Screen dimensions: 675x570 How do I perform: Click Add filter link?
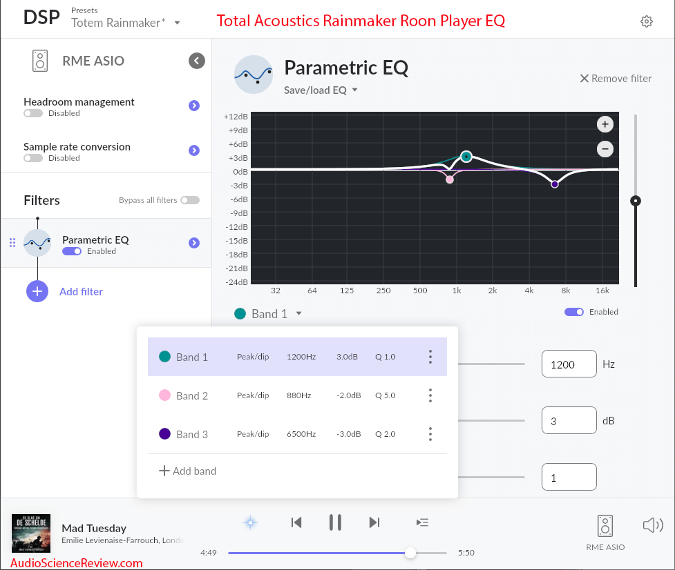(81, 292)
